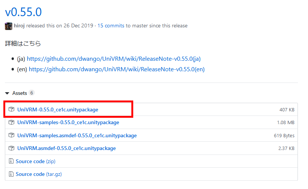
Task: Click the 2.37 KB file size
Action: point(286,148)
